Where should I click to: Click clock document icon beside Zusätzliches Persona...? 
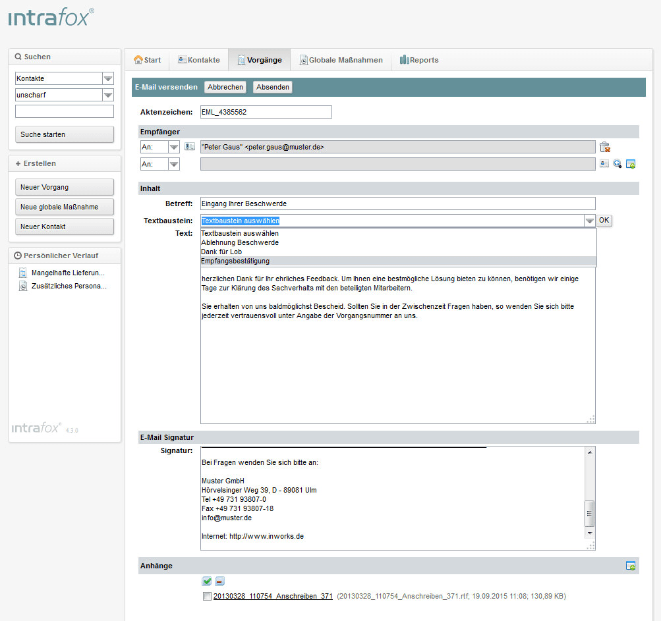[23, 286]
